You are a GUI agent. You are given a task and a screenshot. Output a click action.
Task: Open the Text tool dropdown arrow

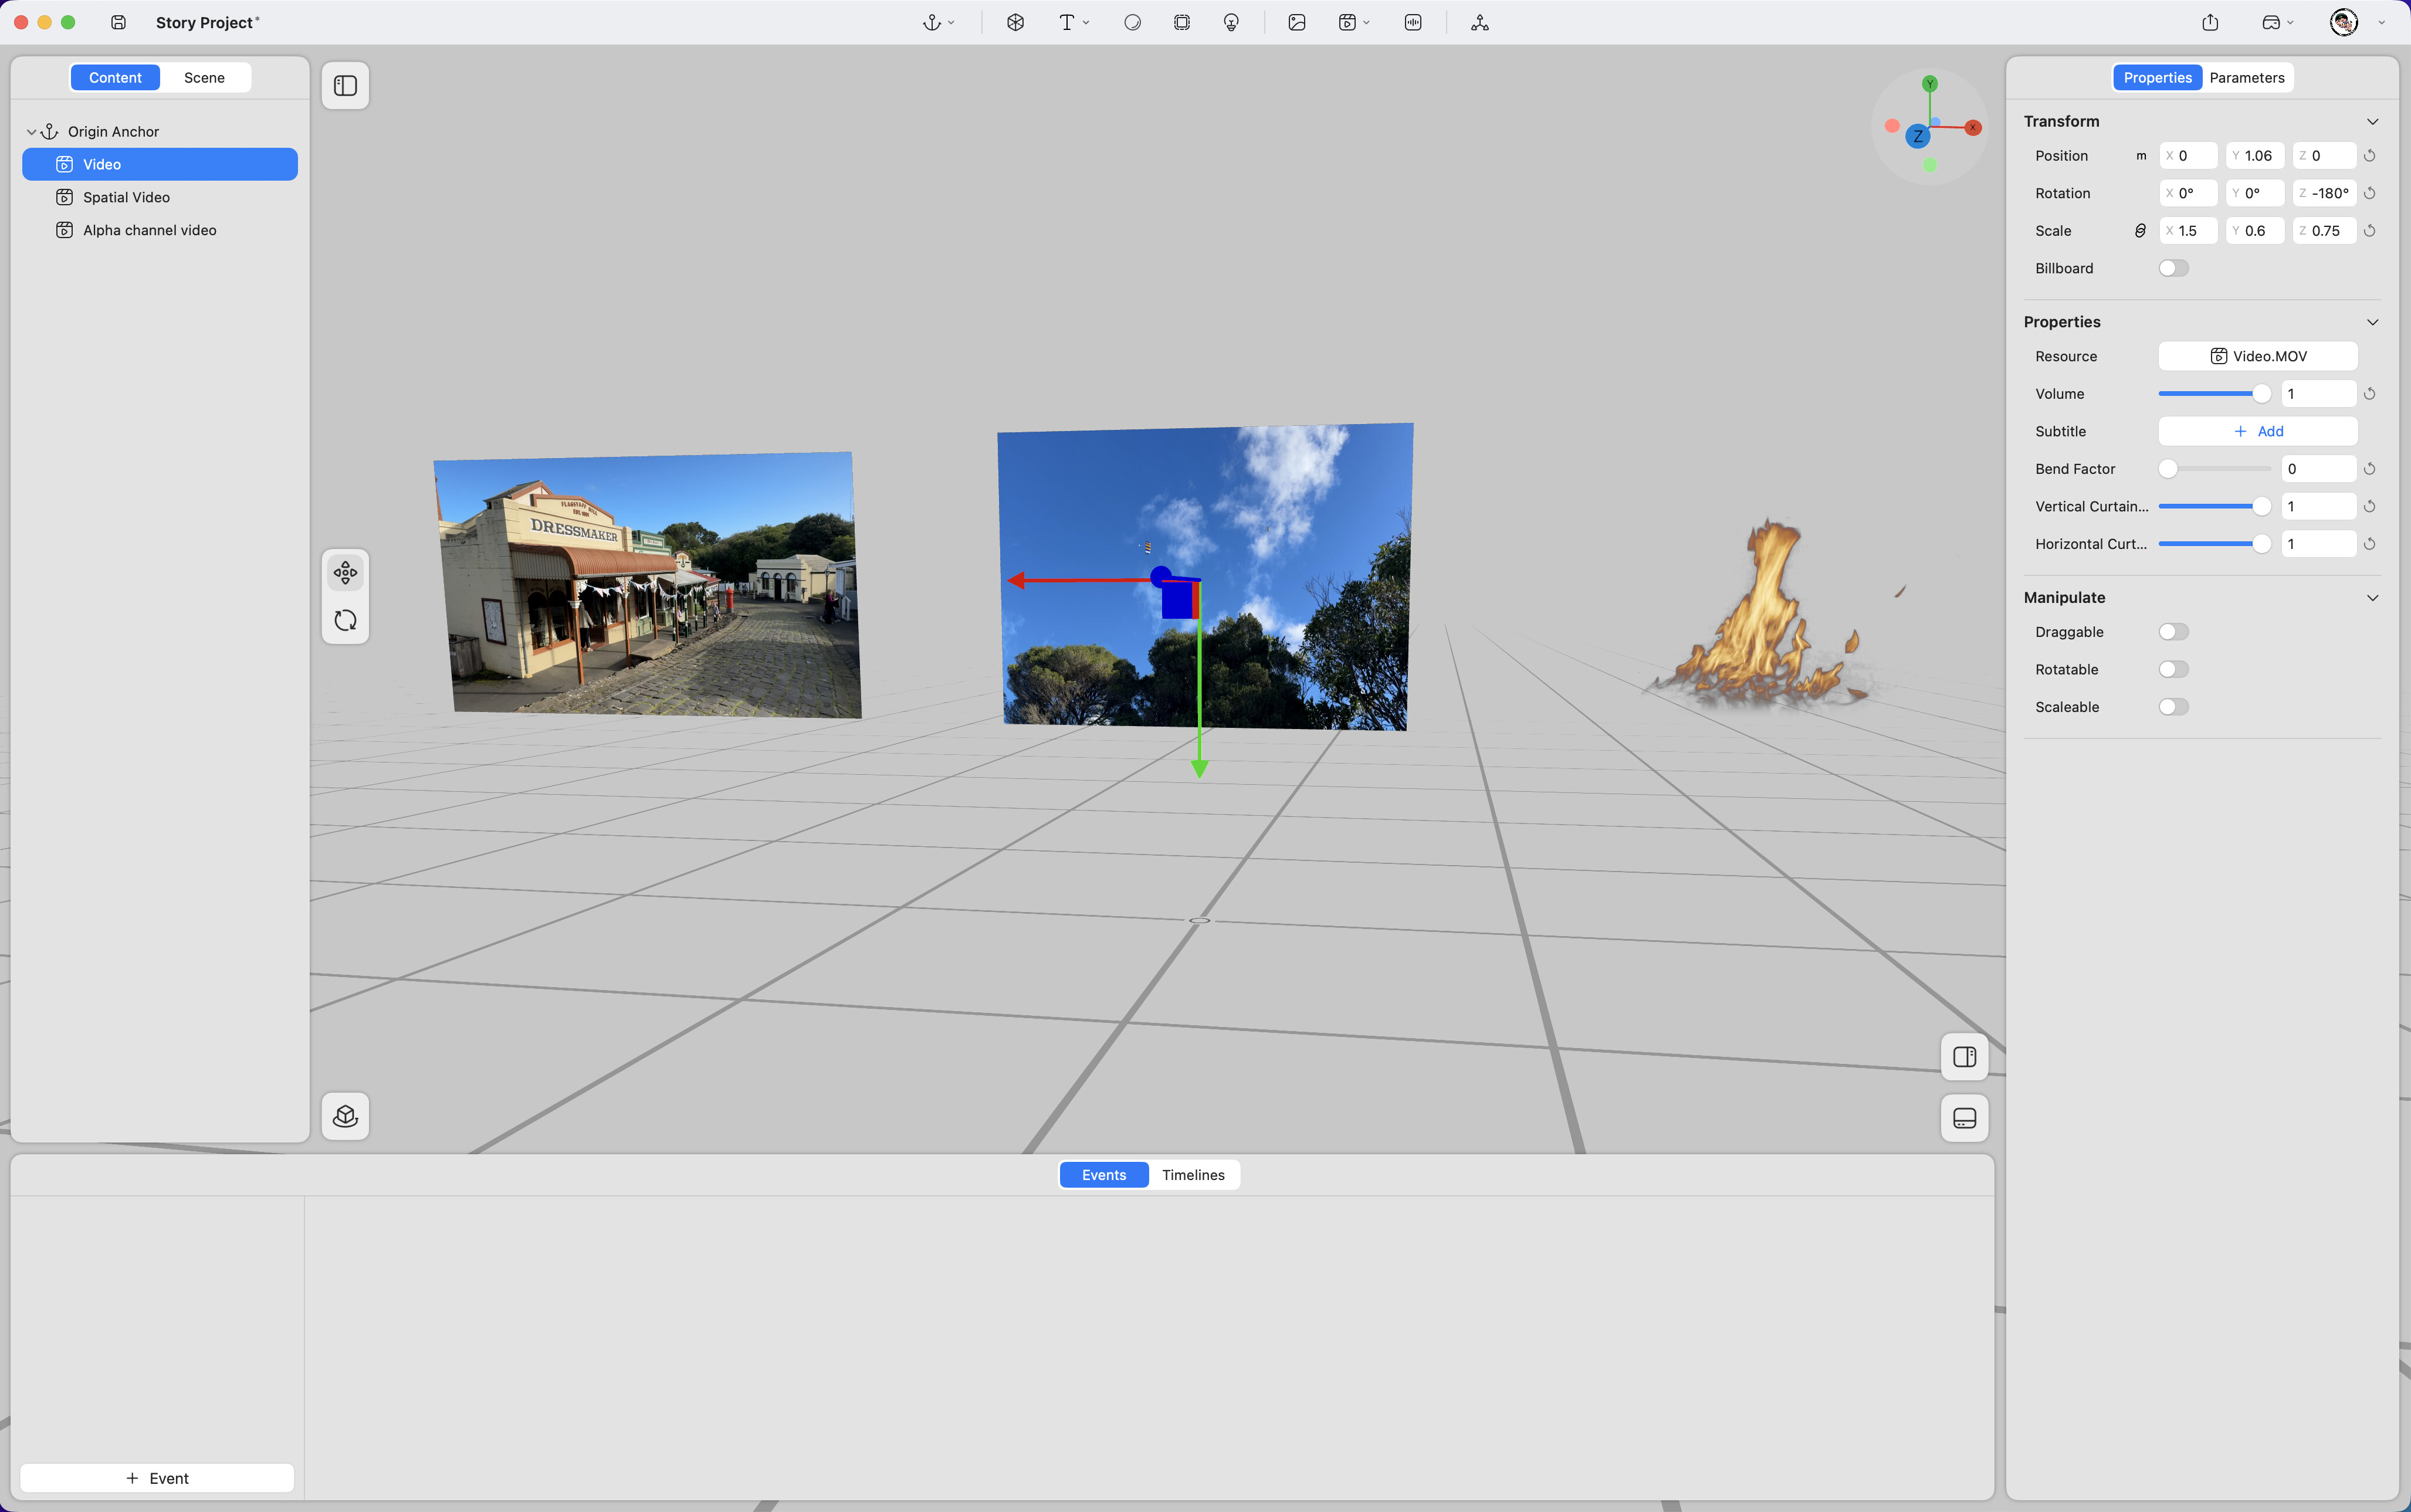pos(1086,22)
